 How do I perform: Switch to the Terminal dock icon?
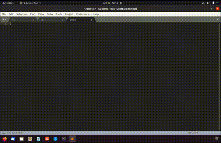pos(64,139)
